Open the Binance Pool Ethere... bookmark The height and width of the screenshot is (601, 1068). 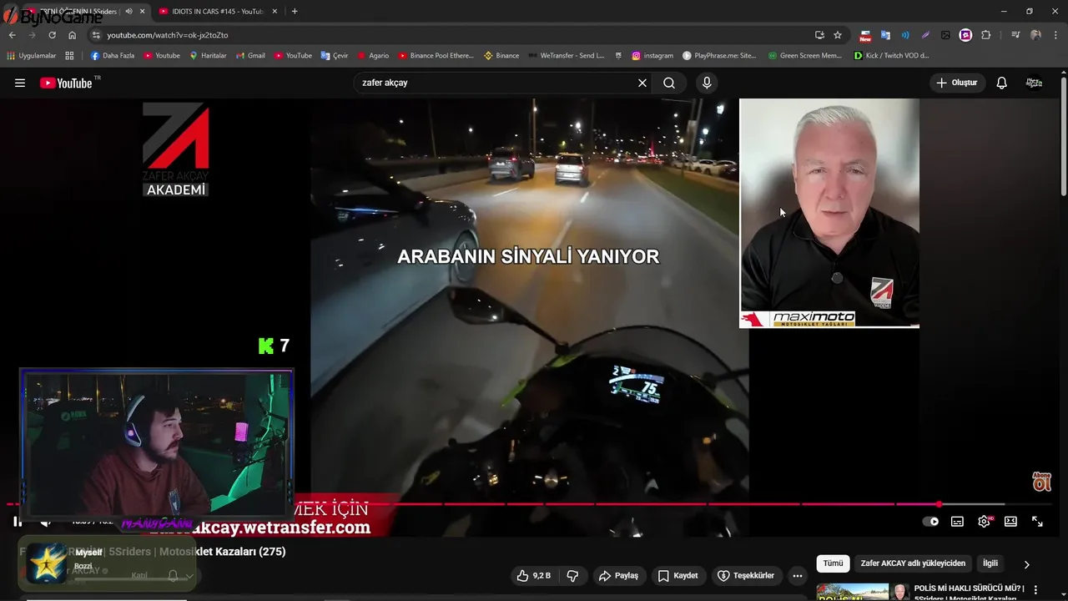(x=436, y=56)
